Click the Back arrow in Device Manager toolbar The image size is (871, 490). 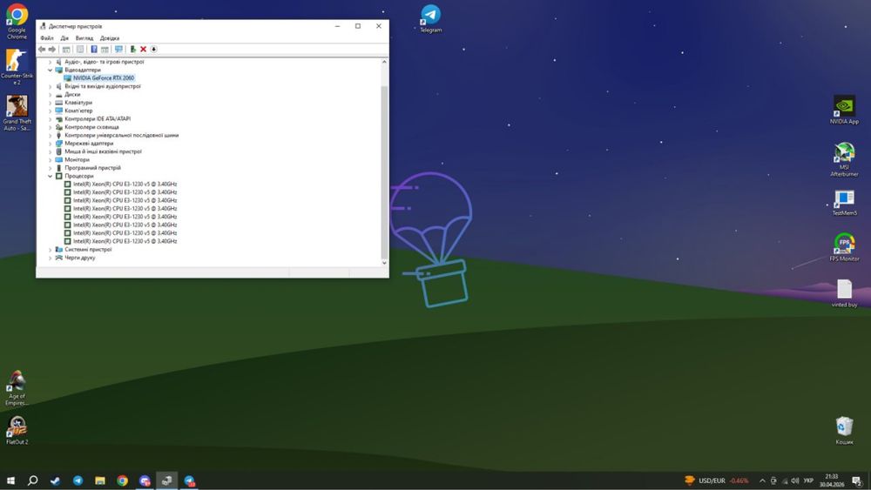[x=42, y=50]
